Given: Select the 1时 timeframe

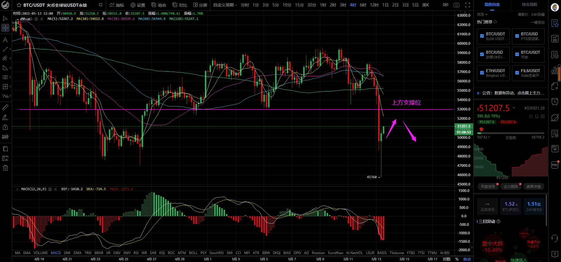Looking at the screenshot, I should click(x=323, y=5).
